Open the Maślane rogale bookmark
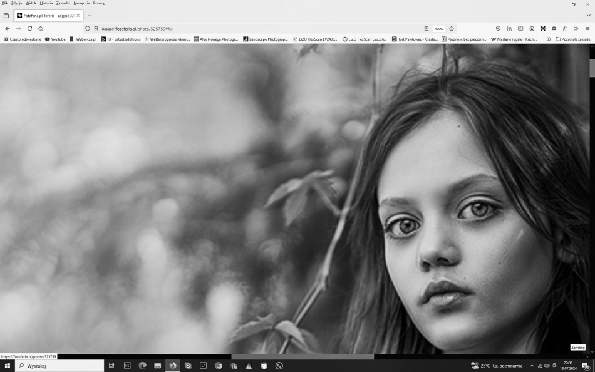The image size is (595, 372). point(514,39)
